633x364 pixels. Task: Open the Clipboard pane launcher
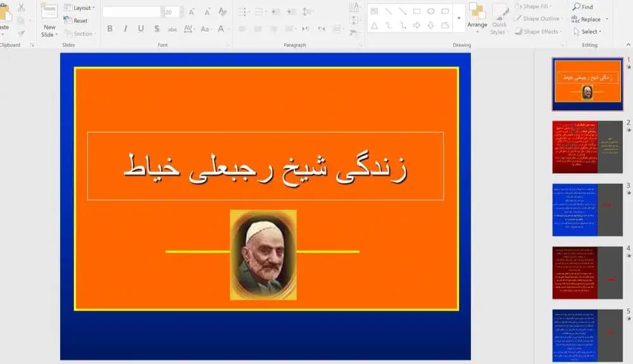32,45
